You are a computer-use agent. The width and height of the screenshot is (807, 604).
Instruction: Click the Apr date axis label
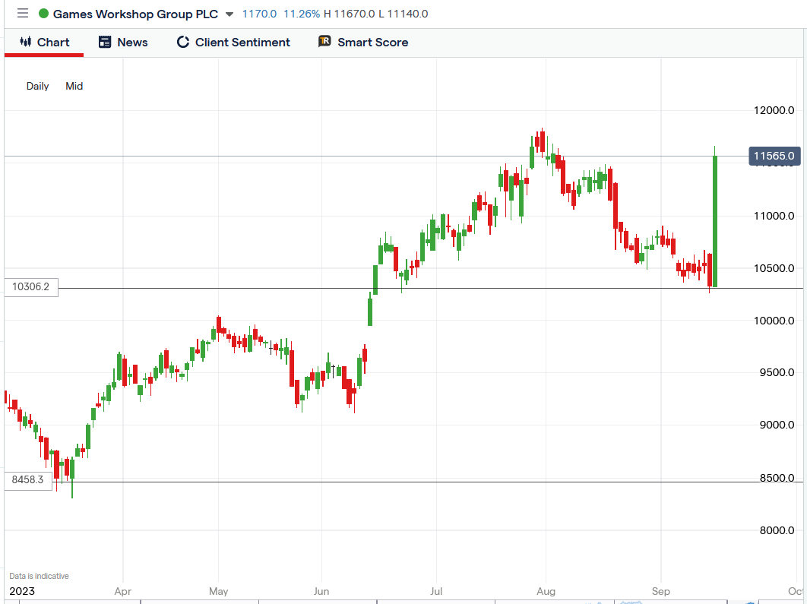coord(123,592)
